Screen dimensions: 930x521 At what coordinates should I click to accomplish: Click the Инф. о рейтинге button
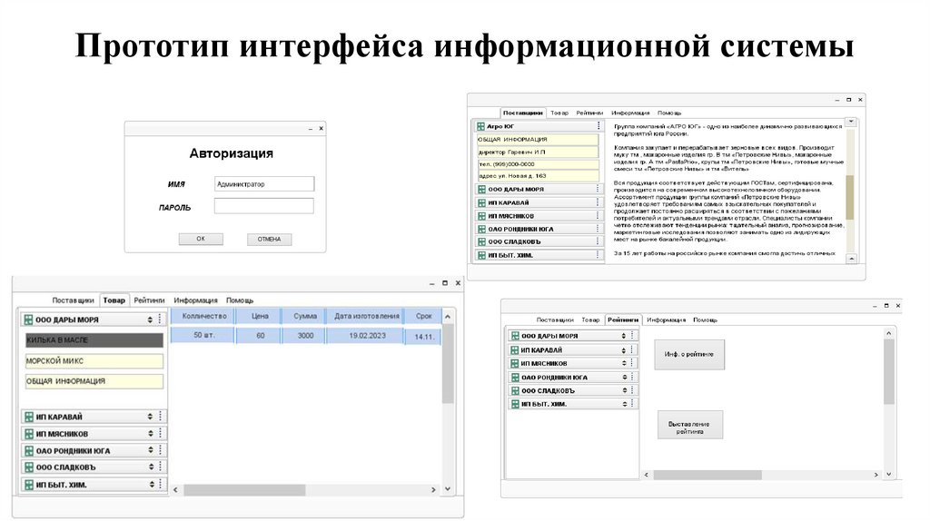coord(689,355)
